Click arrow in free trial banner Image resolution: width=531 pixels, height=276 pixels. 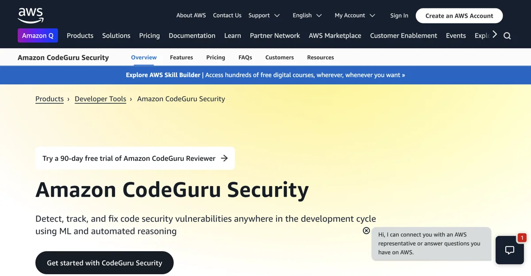[224, 158]
